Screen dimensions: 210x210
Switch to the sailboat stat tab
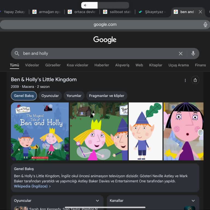[x=118, y=12]
